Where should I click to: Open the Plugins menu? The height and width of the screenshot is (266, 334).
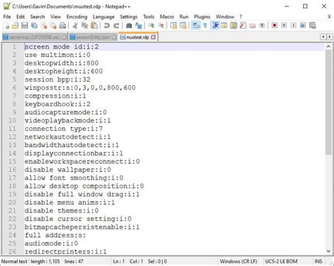pos(202,17)
